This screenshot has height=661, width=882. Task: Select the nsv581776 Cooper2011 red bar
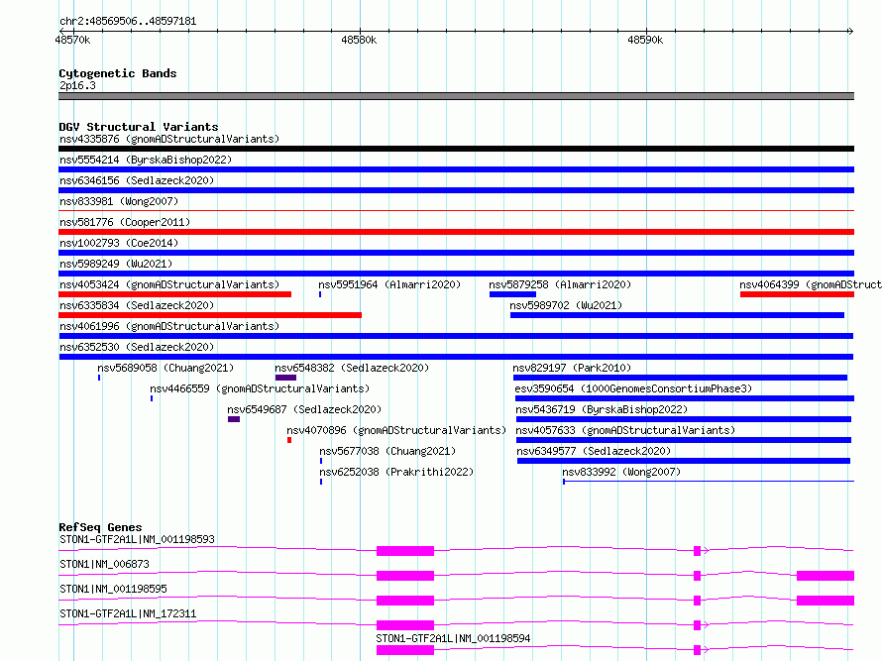click(x=456, y=232)
